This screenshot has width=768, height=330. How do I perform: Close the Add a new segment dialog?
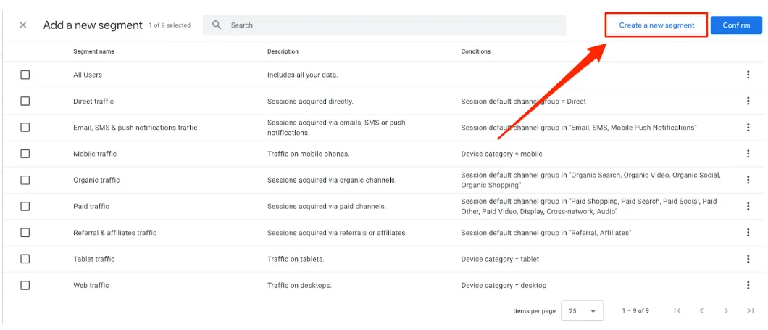(23, 25)
